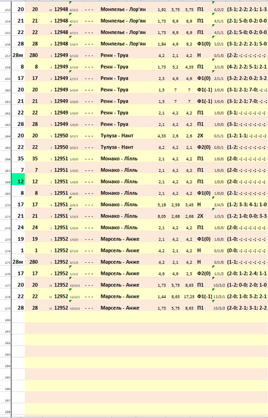
Task: Click cell '28м' in the Ренн - Труа row
Action: pyautogui.click(x=18, y=55)
